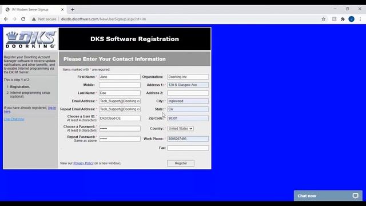Viewport: 366px width, 206px height.
Task: Click the First Name field
Action: (x=120, y=77)
